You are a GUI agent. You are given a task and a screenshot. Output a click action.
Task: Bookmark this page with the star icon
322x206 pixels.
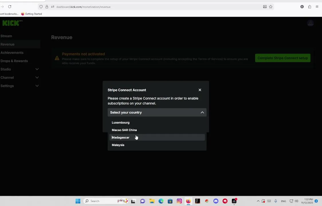coord(271,7)
